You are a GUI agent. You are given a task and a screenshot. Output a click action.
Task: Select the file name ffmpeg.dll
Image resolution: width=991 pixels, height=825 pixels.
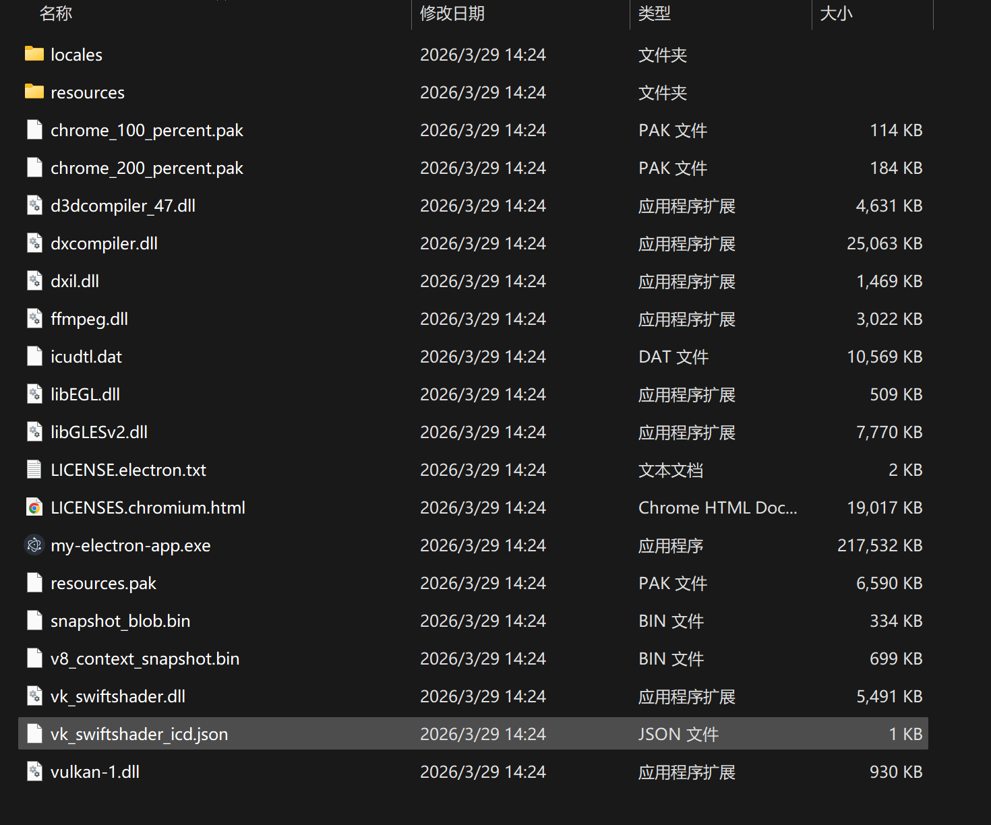(90, 319)
